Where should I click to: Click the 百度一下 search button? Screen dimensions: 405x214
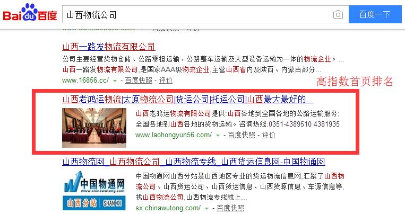(375, 14)
